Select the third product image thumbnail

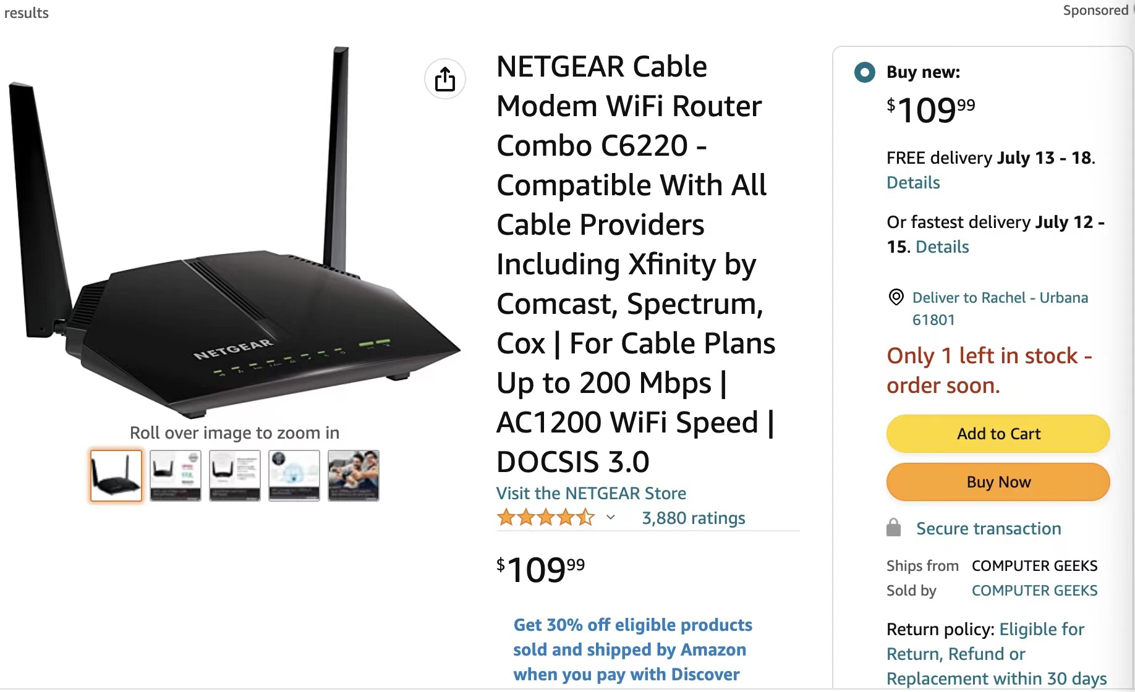pyautogui.click(x=235, y=475)
